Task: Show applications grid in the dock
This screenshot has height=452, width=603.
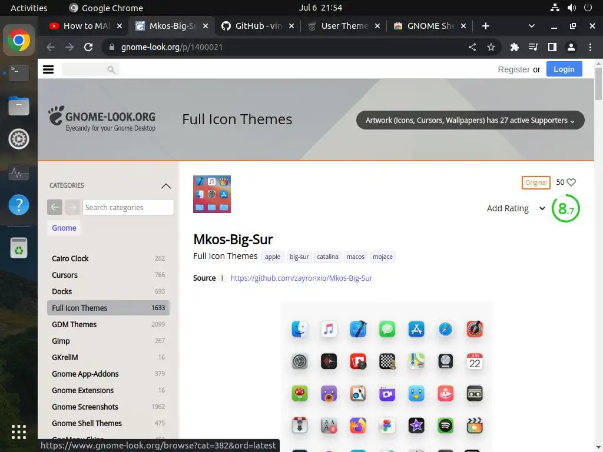Action: click(18, 432)
